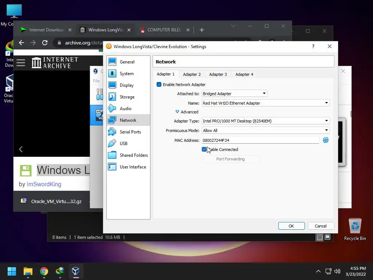Open the Storage settings icon
The image size is (373, 280).
click(112, 97)
